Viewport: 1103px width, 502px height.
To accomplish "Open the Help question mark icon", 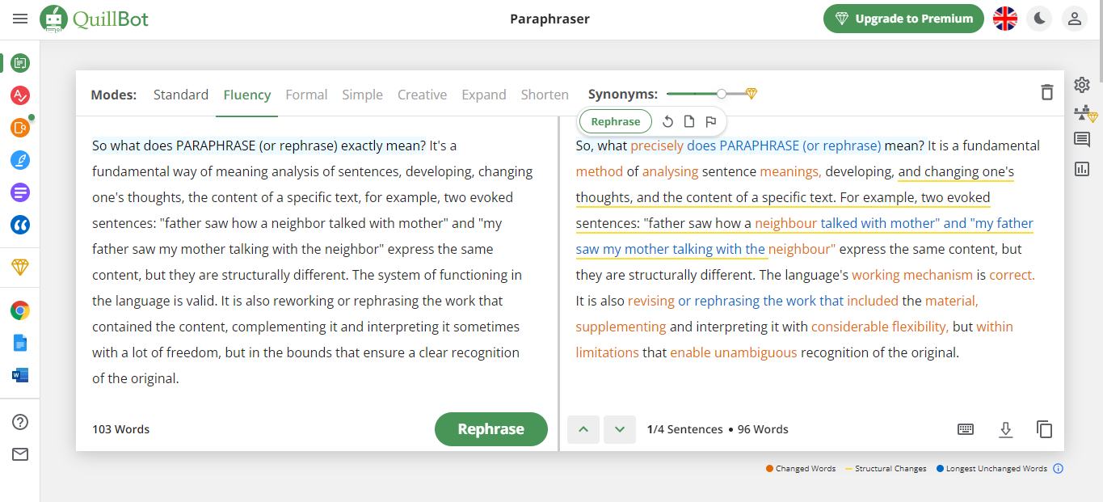I will 20,422.
